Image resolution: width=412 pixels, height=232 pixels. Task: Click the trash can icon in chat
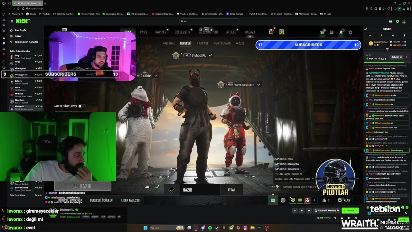[x=382, y=35]
